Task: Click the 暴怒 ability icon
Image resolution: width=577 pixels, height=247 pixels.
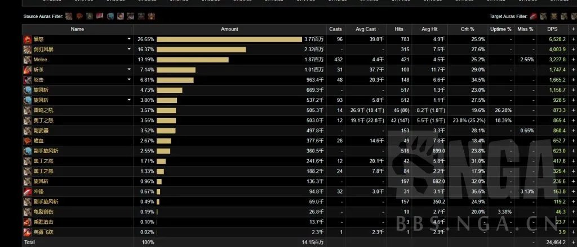Action: pos(27,39)
